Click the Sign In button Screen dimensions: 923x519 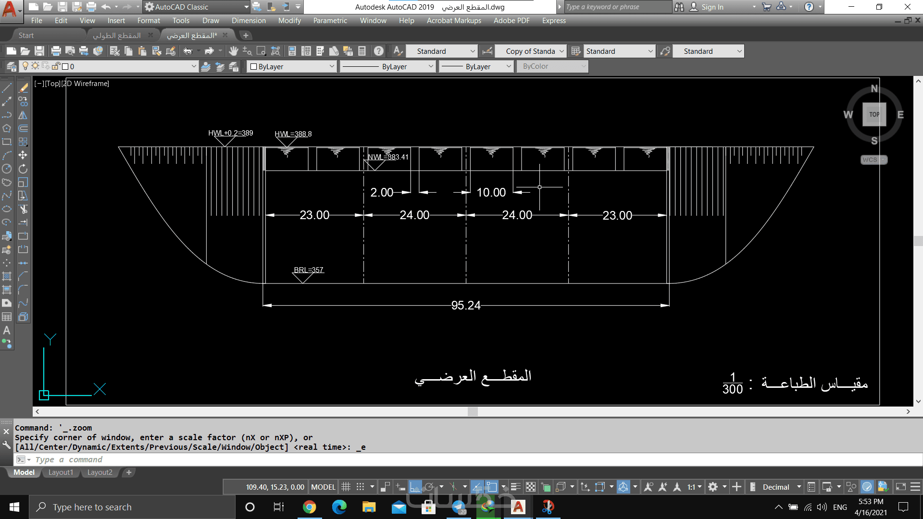711,7
